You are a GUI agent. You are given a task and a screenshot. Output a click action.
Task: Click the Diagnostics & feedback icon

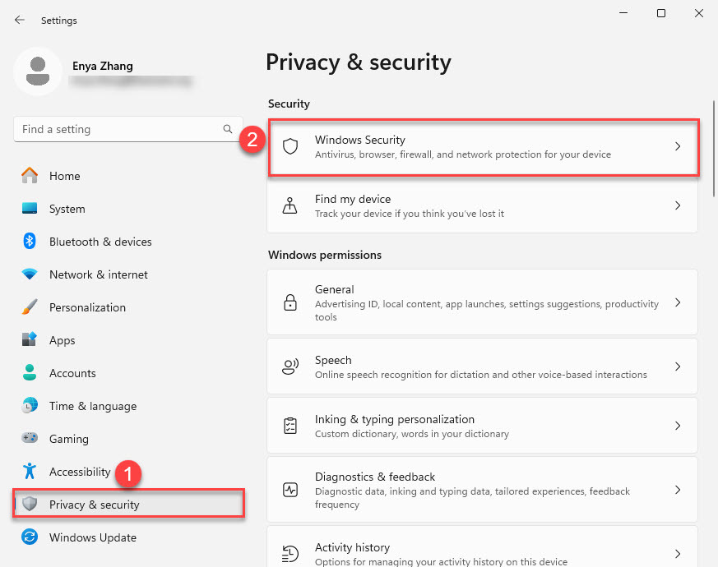point(290,490)
